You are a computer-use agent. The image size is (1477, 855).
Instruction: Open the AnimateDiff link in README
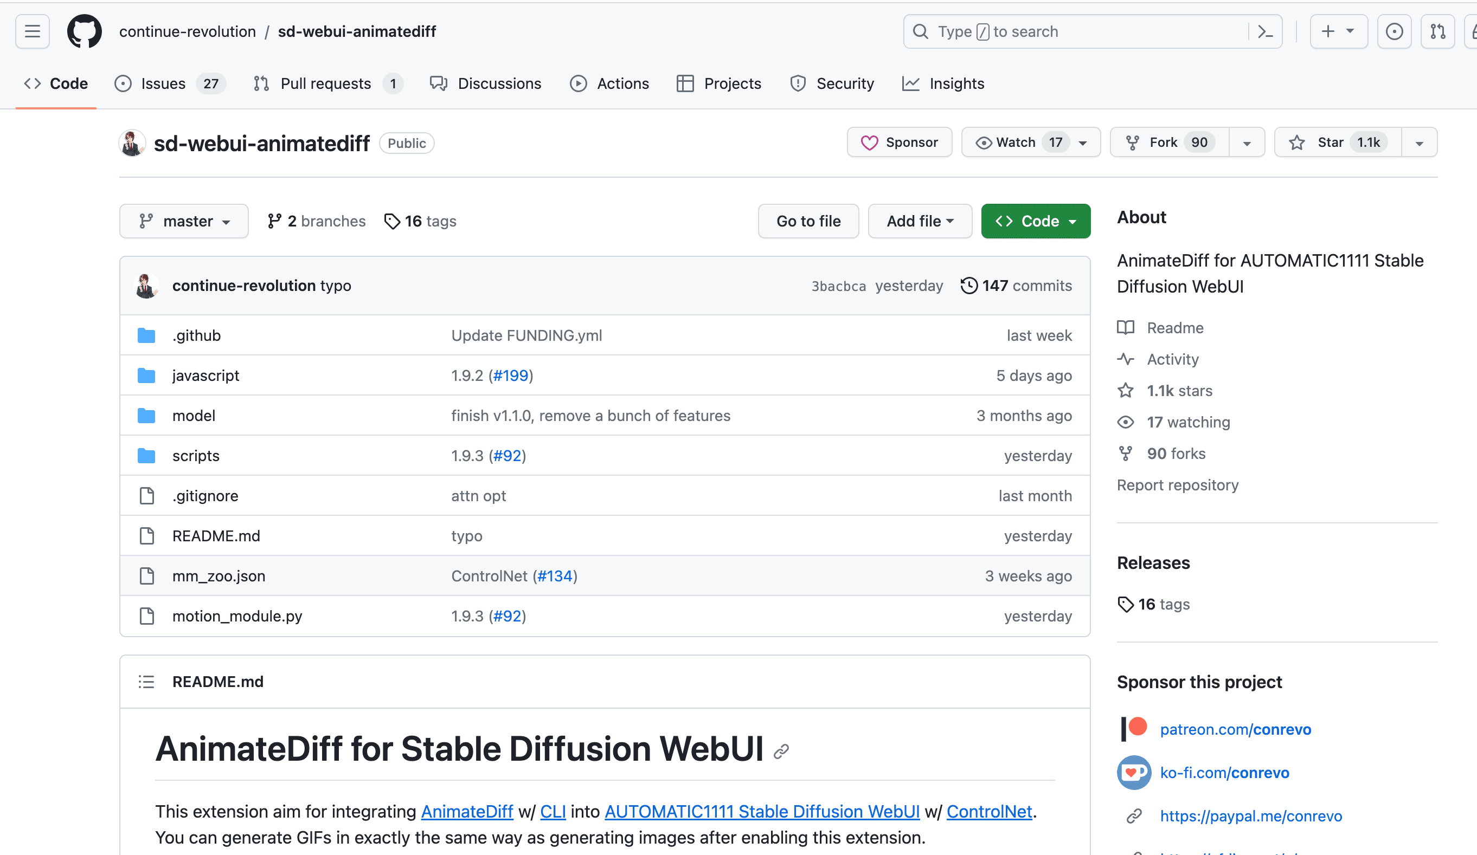click(466, 812)
